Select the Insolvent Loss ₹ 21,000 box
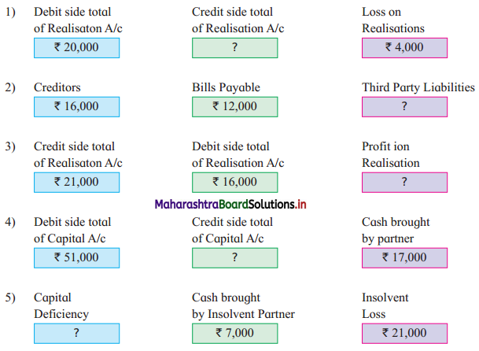 [405, 334]
